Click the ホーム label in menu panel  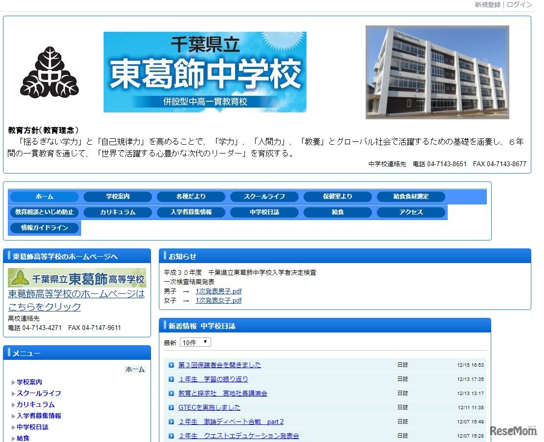click(x=134, y=370)
